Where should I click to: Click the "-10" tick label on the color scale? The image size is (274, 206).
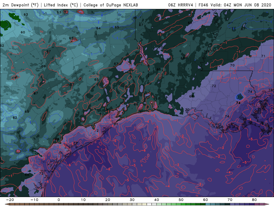click(34, 200)
